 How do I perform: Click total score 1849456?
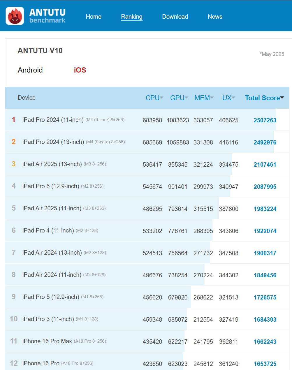(265, 275)
